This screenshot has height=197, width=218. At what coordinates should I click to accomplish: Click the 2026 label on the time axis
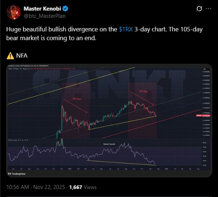point(166,169)
